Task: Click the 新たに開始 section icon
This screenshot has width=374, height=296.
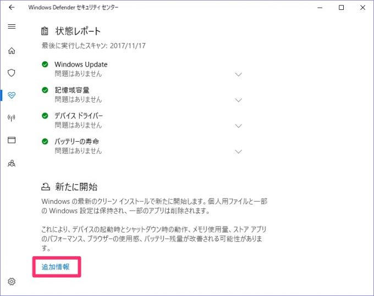Action: click(46, 187)
